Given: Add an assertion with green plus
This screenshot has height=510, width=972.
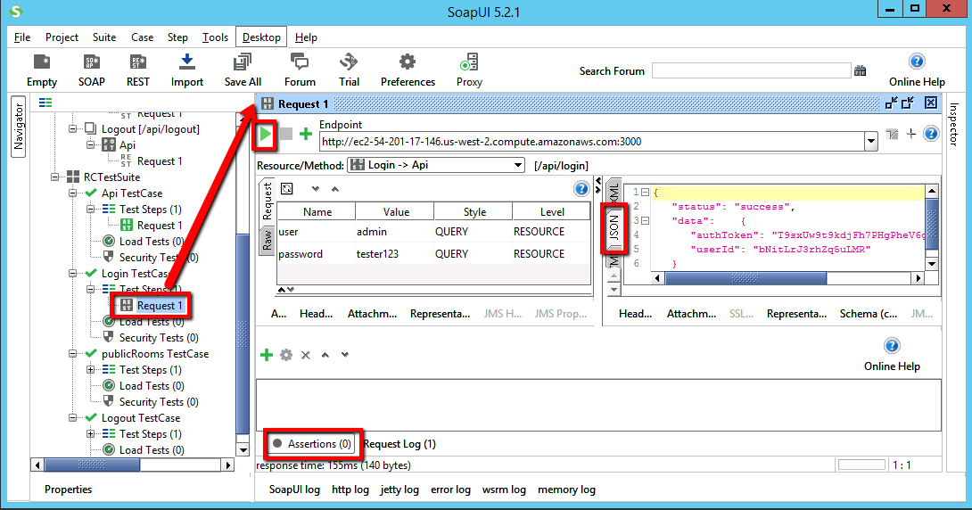Looking at the screenshot, I should pyautogui.click(x=267, y=355).
